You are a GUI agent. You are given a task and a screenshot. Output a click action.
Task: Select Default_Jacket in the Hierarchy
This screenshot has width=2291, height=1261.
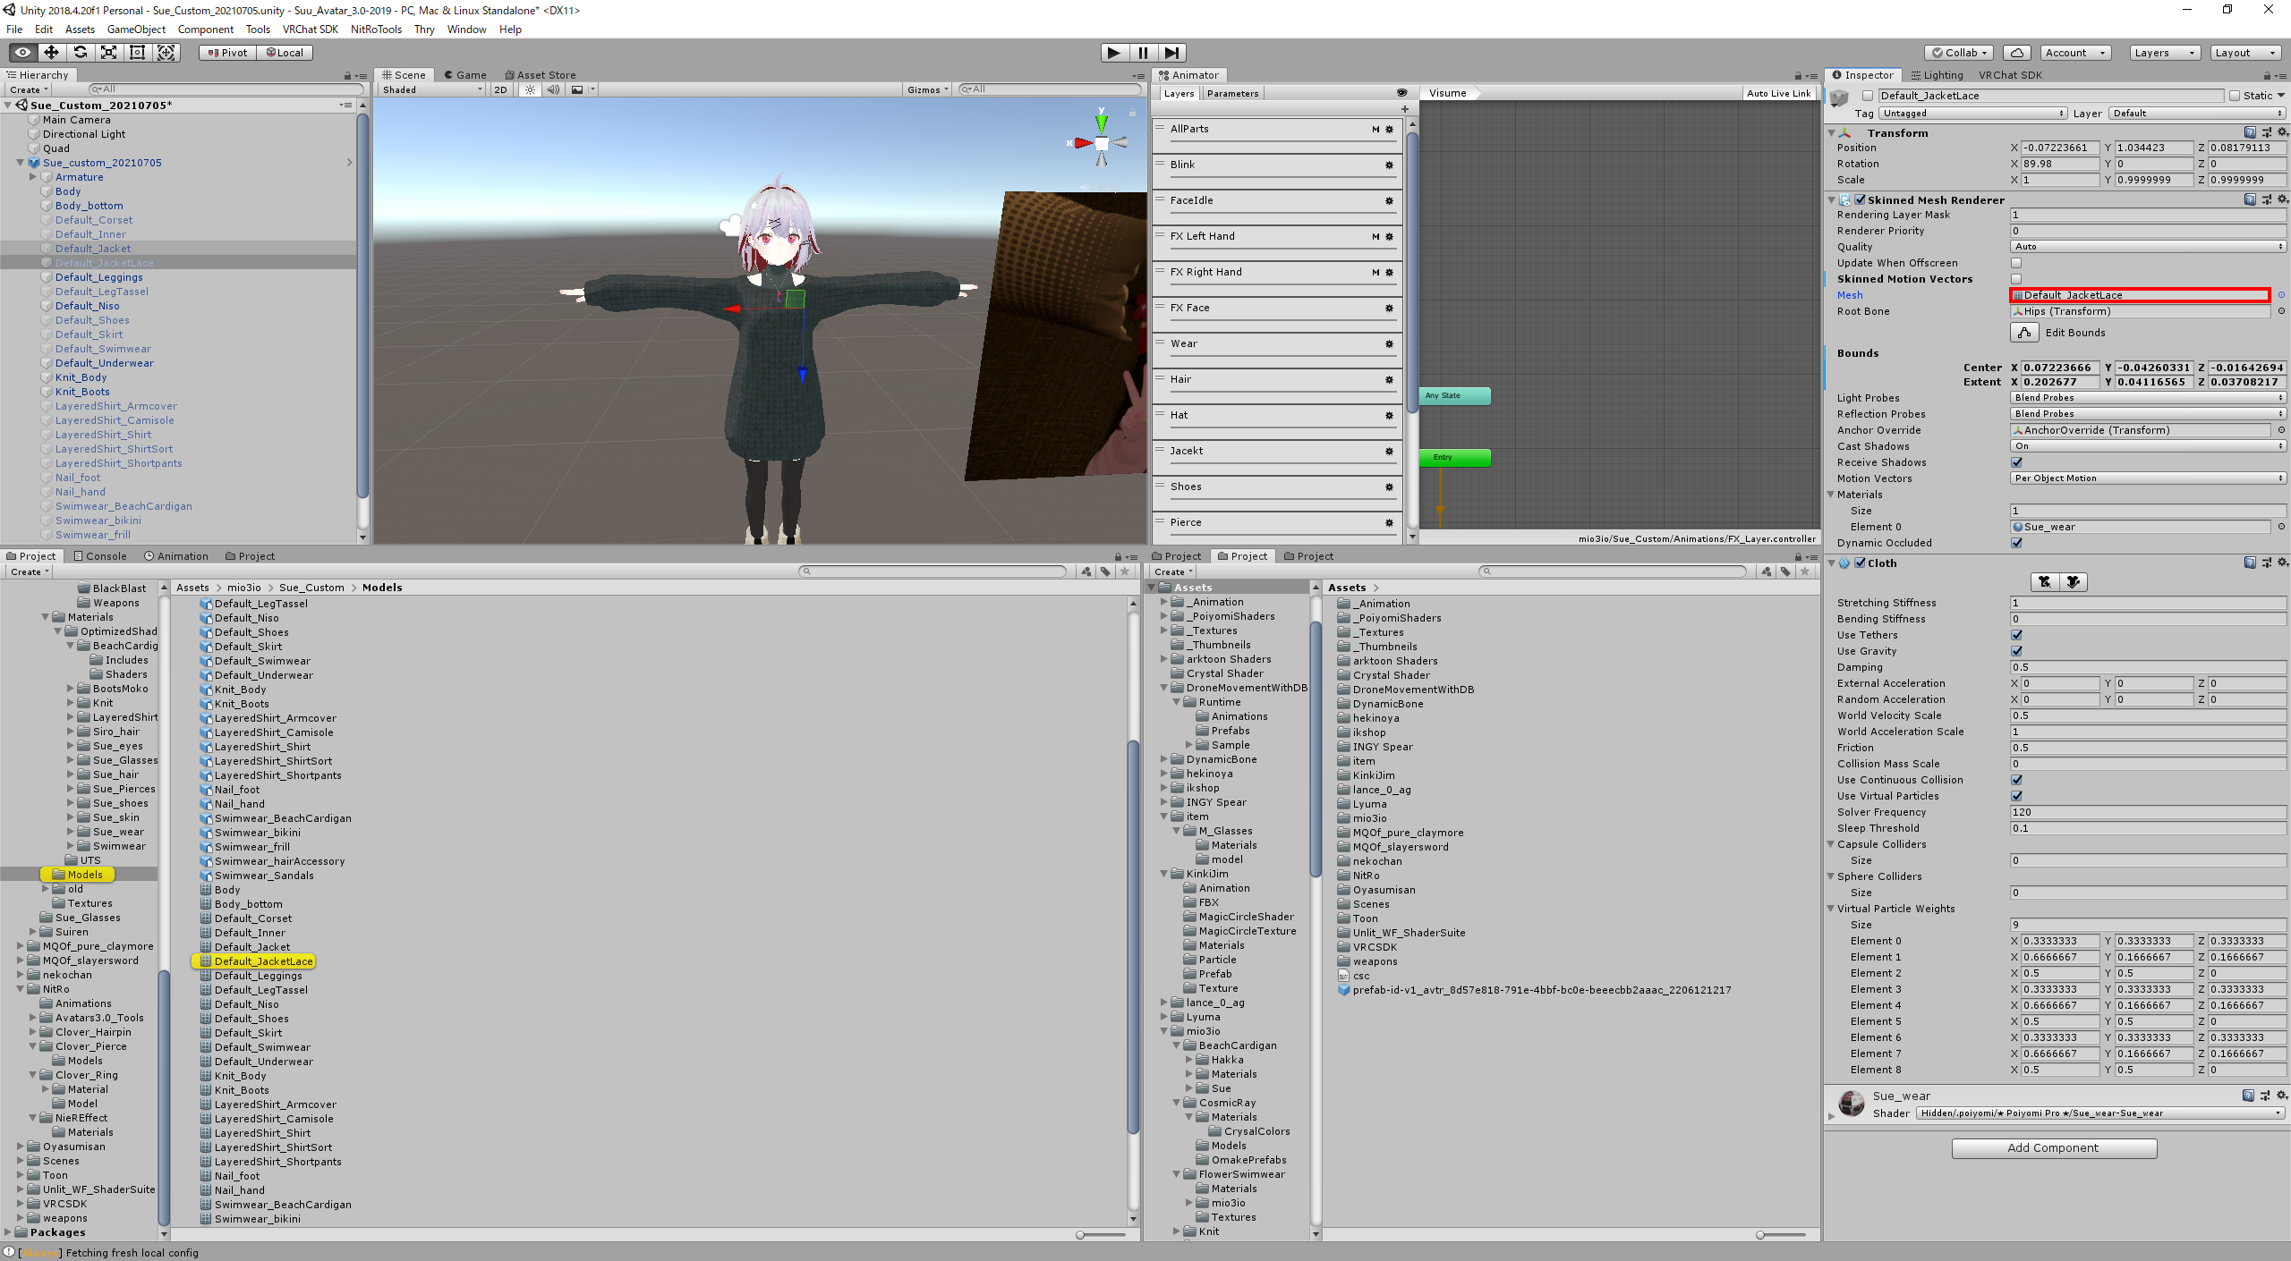pyautogui.click(x=91, y=248)
